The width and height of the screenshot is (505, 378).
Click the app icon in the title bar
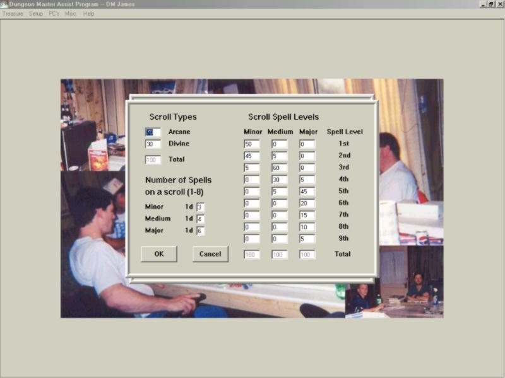pos(4,4)
